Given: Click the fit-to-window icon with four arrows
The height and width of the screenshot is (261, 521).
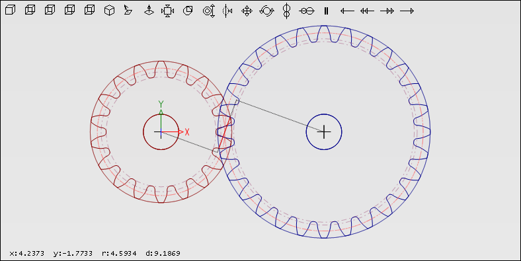Looking at the screenshot, I should [167, 11].
